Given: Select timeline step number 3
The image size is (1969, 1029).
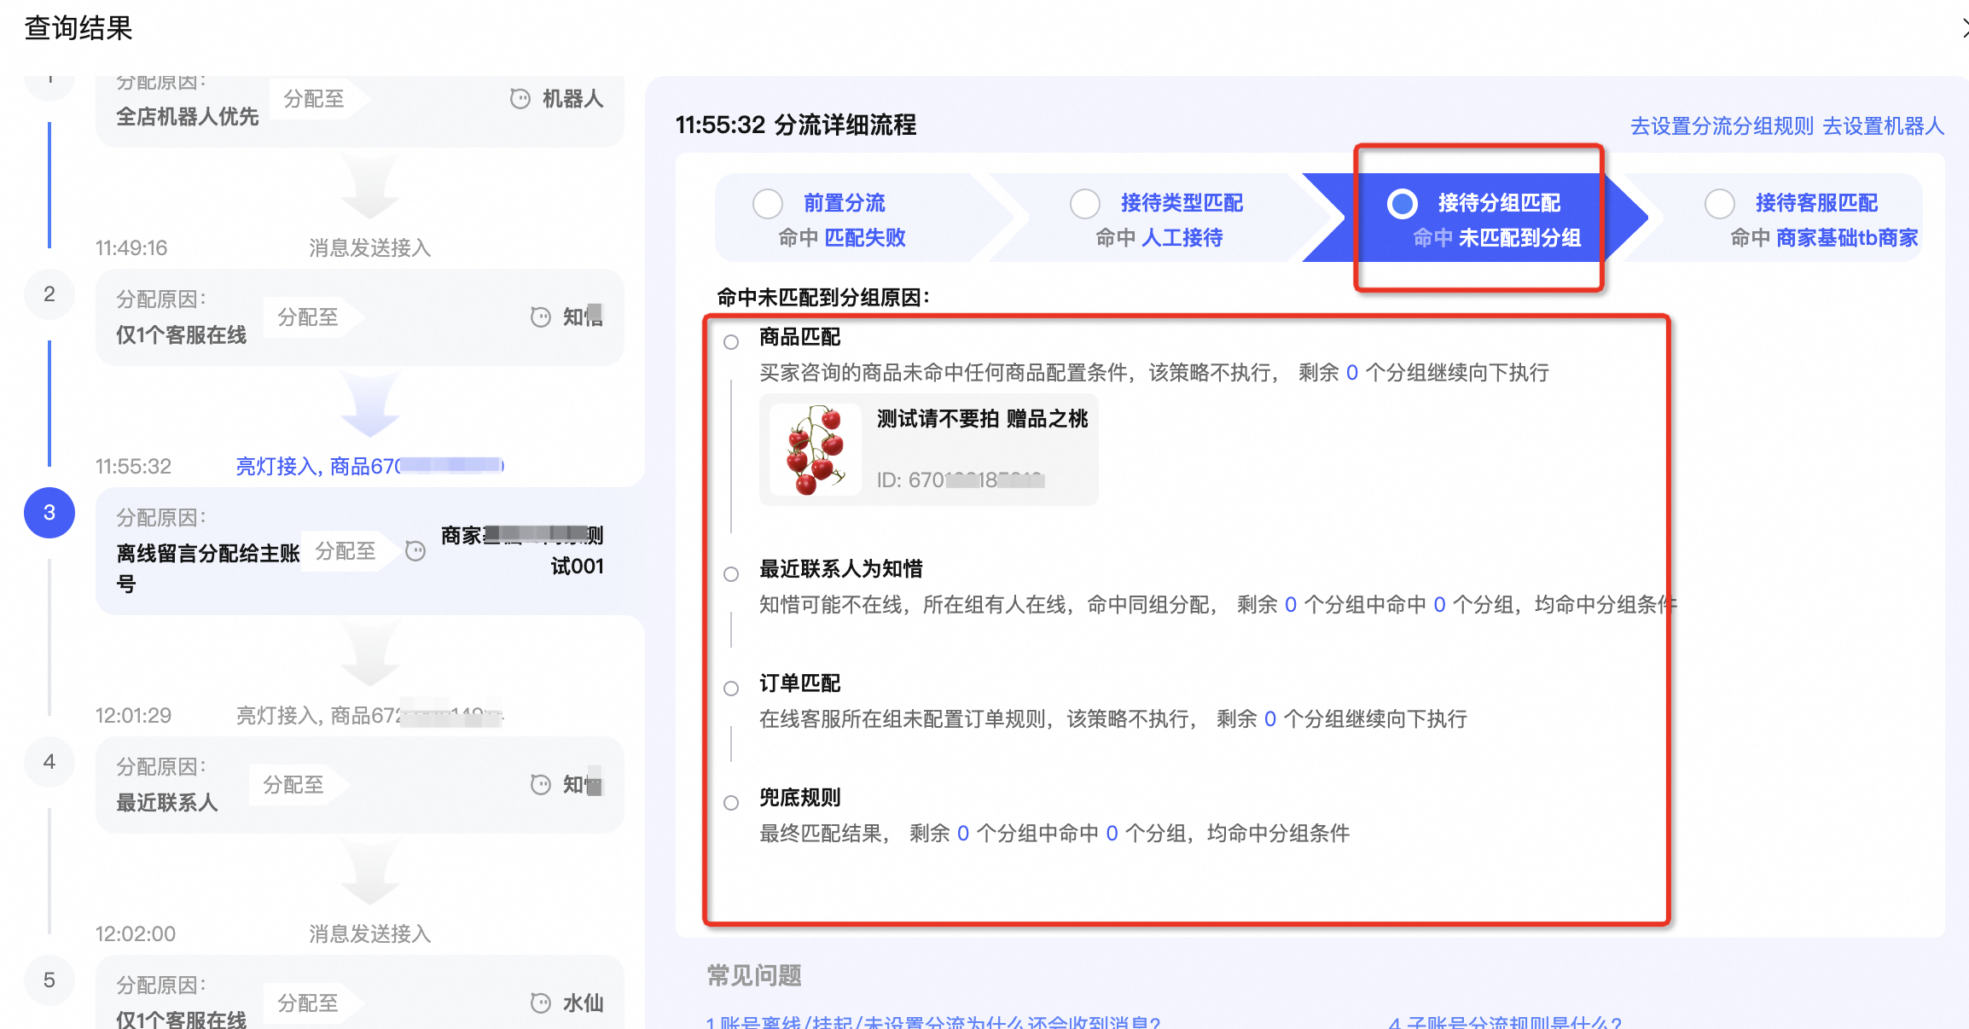Looking at the screenshot, I should [49, 513].
